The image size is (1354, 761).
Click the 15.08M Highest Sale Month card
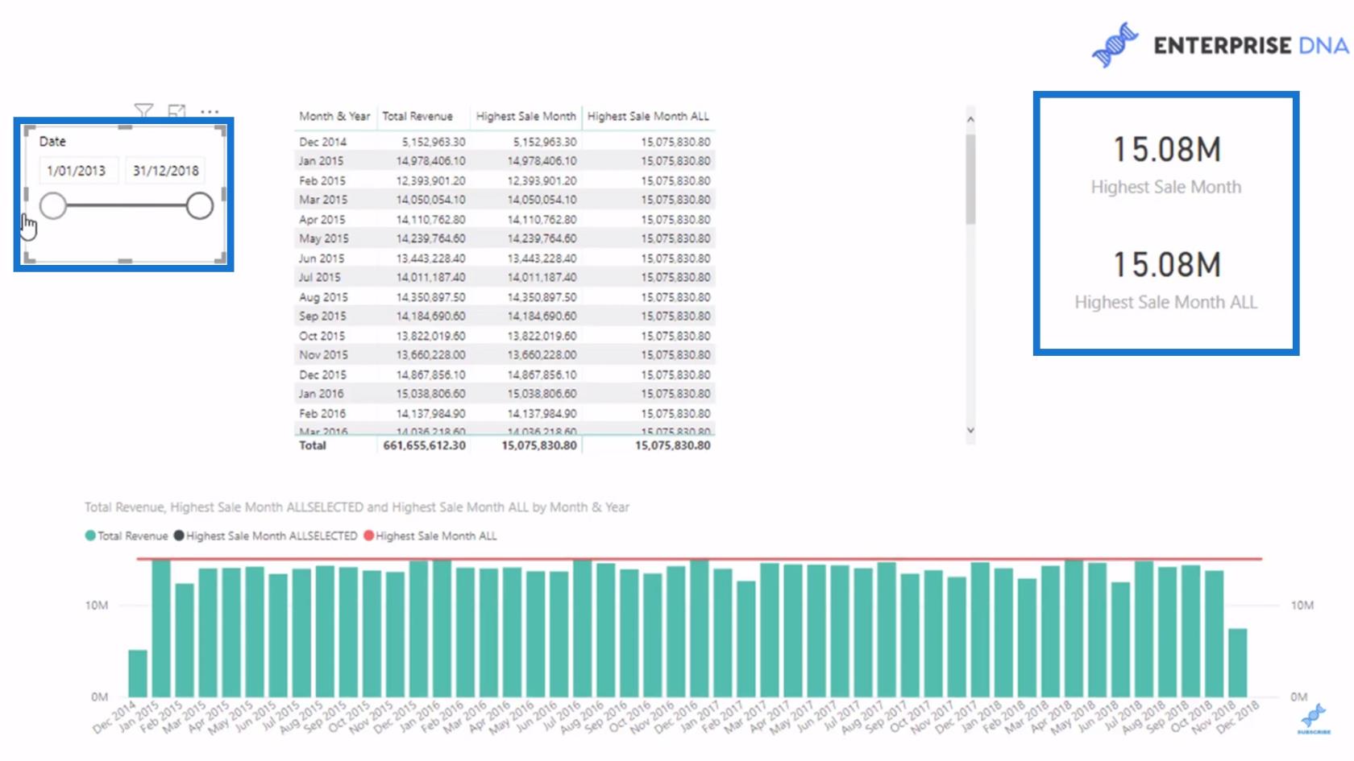click(x=1166, y=164)
